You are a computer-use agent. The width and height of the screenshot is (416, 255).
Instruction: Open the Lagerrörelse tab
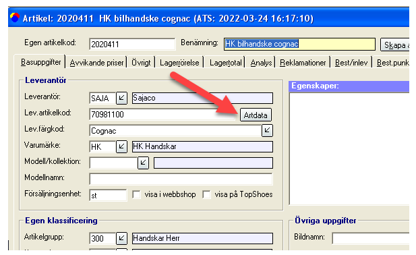coord(179,63)
